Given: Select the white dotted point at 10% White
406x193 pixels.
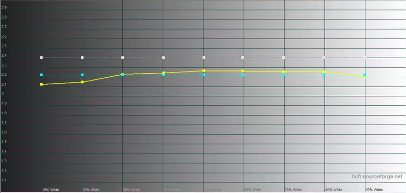Looking at the screenshot, I should tap(42, 58).
